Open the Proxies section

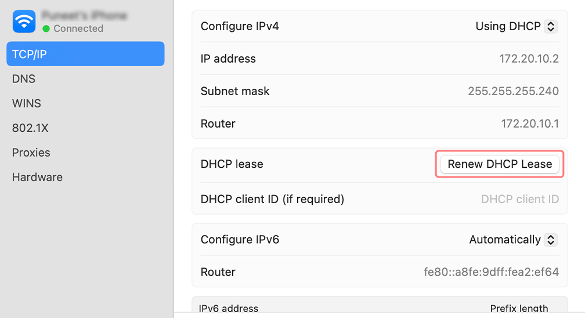tap(31, 153)
